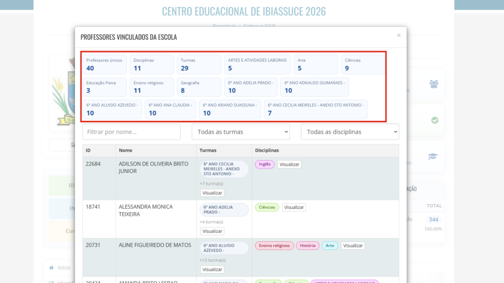This screenshot has width=504, height=283.
Task: Select the Professores únicos stat card
Action: tap(104, 64)
